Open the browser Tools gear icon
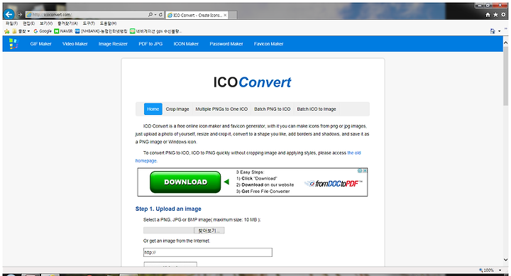This screenshot has width=511, height=276. [x=503, y=15]
